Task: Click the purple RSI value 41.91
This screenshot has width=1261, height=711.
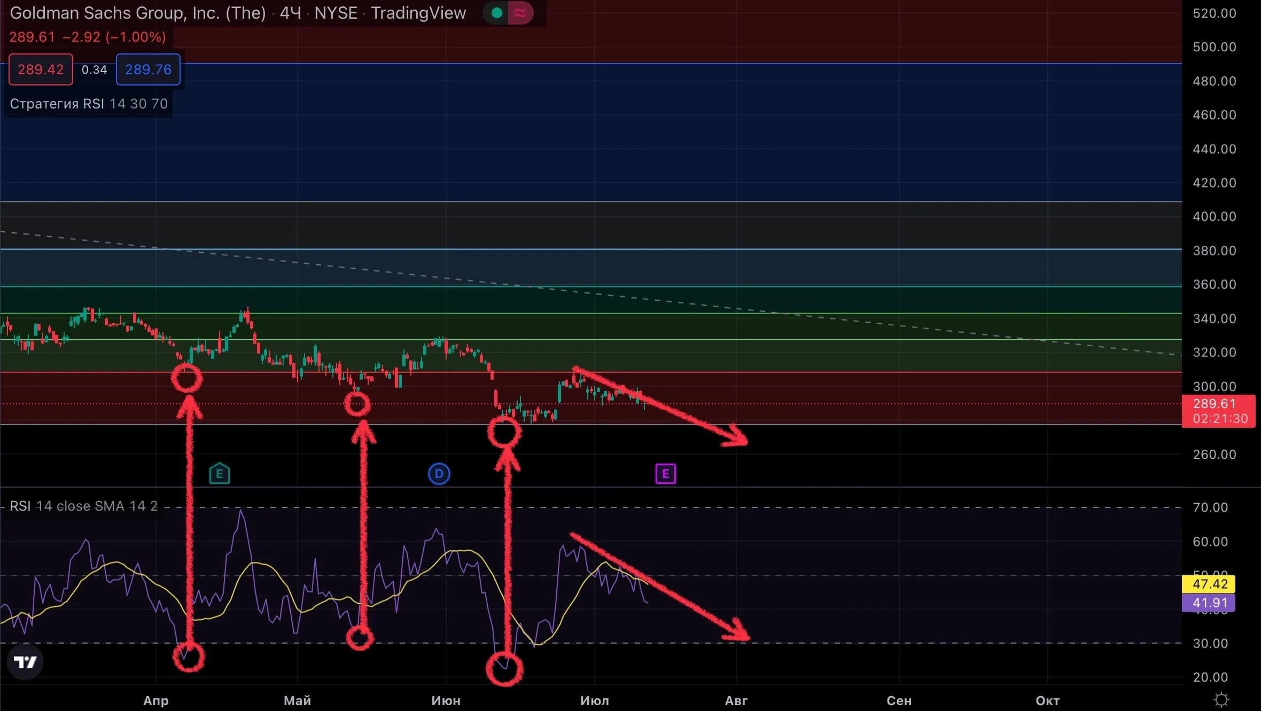Action: pyautogui.click(x=1209, y=603)
